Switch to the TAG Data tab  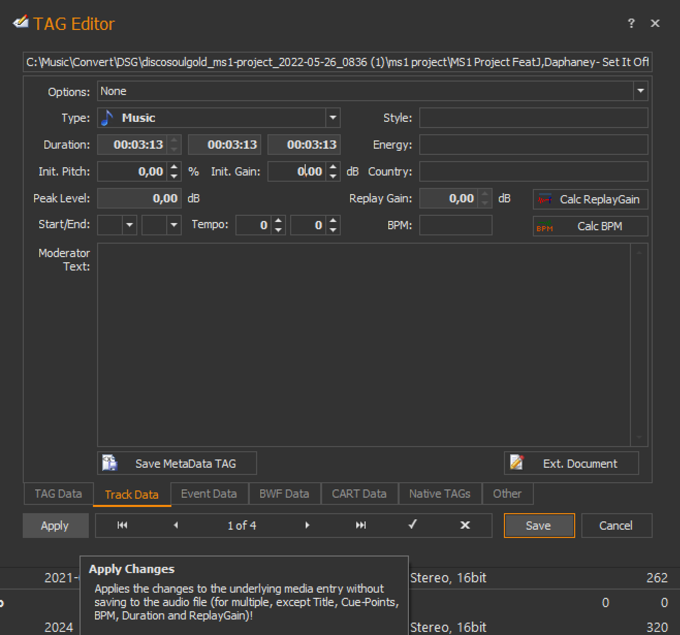point(58,494)
